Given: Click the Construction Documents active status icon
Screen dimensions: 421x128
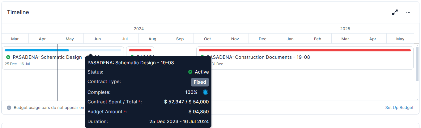Looking at the screenshot, I should (202, 57).
